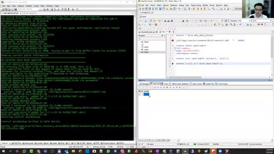
Task: Collapse the create table code fold box
Action: click(175, 48)
